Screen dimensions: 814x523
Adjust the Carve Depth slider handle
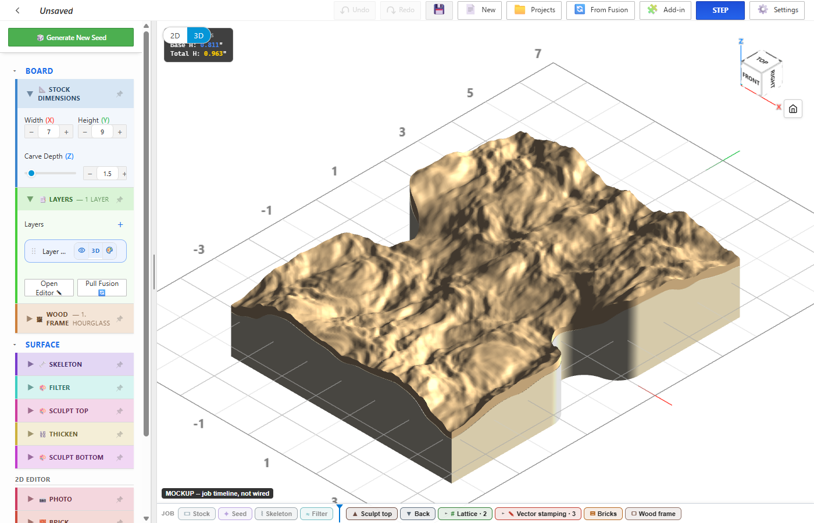pyautogui.click(x=31, y=173)
